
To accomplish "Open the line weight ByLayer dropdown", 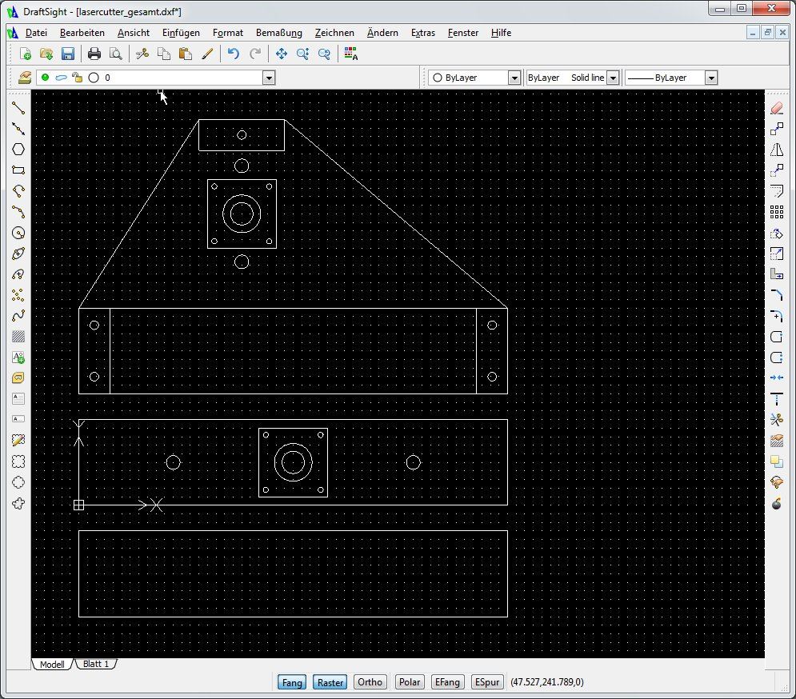I will pos(710,78).
